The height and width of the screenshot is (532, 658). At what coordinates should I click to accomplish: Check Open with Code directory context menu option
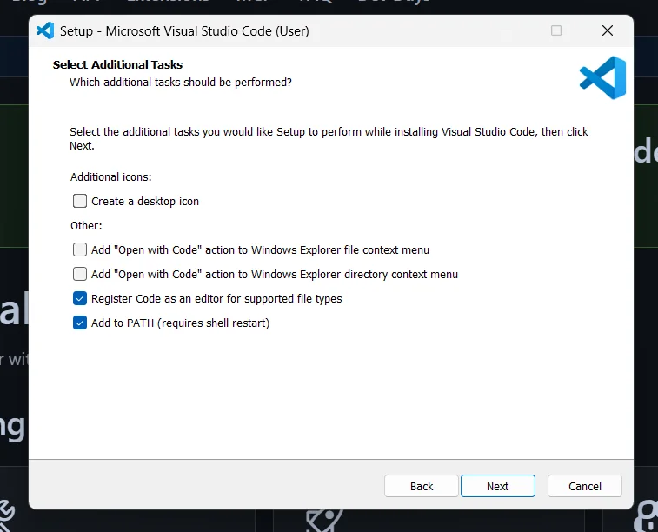(x=80, y=274)
